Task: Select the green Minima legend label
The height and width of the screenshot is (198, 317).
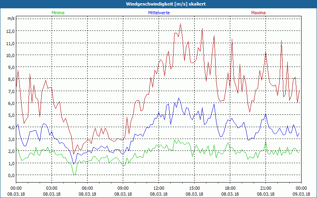Action: pyautogui.click(x=57, y=13)
